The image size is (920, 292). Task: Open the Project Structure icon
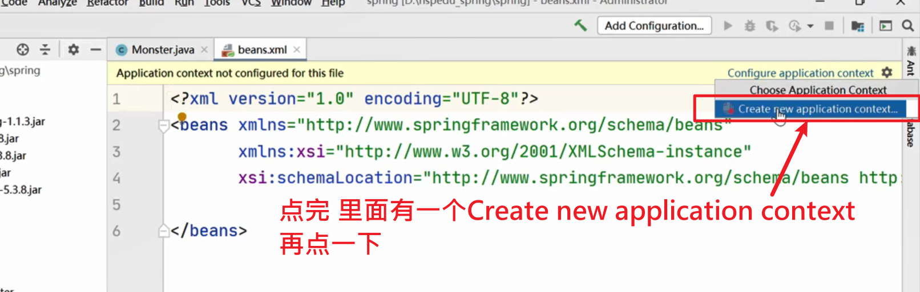857,26
